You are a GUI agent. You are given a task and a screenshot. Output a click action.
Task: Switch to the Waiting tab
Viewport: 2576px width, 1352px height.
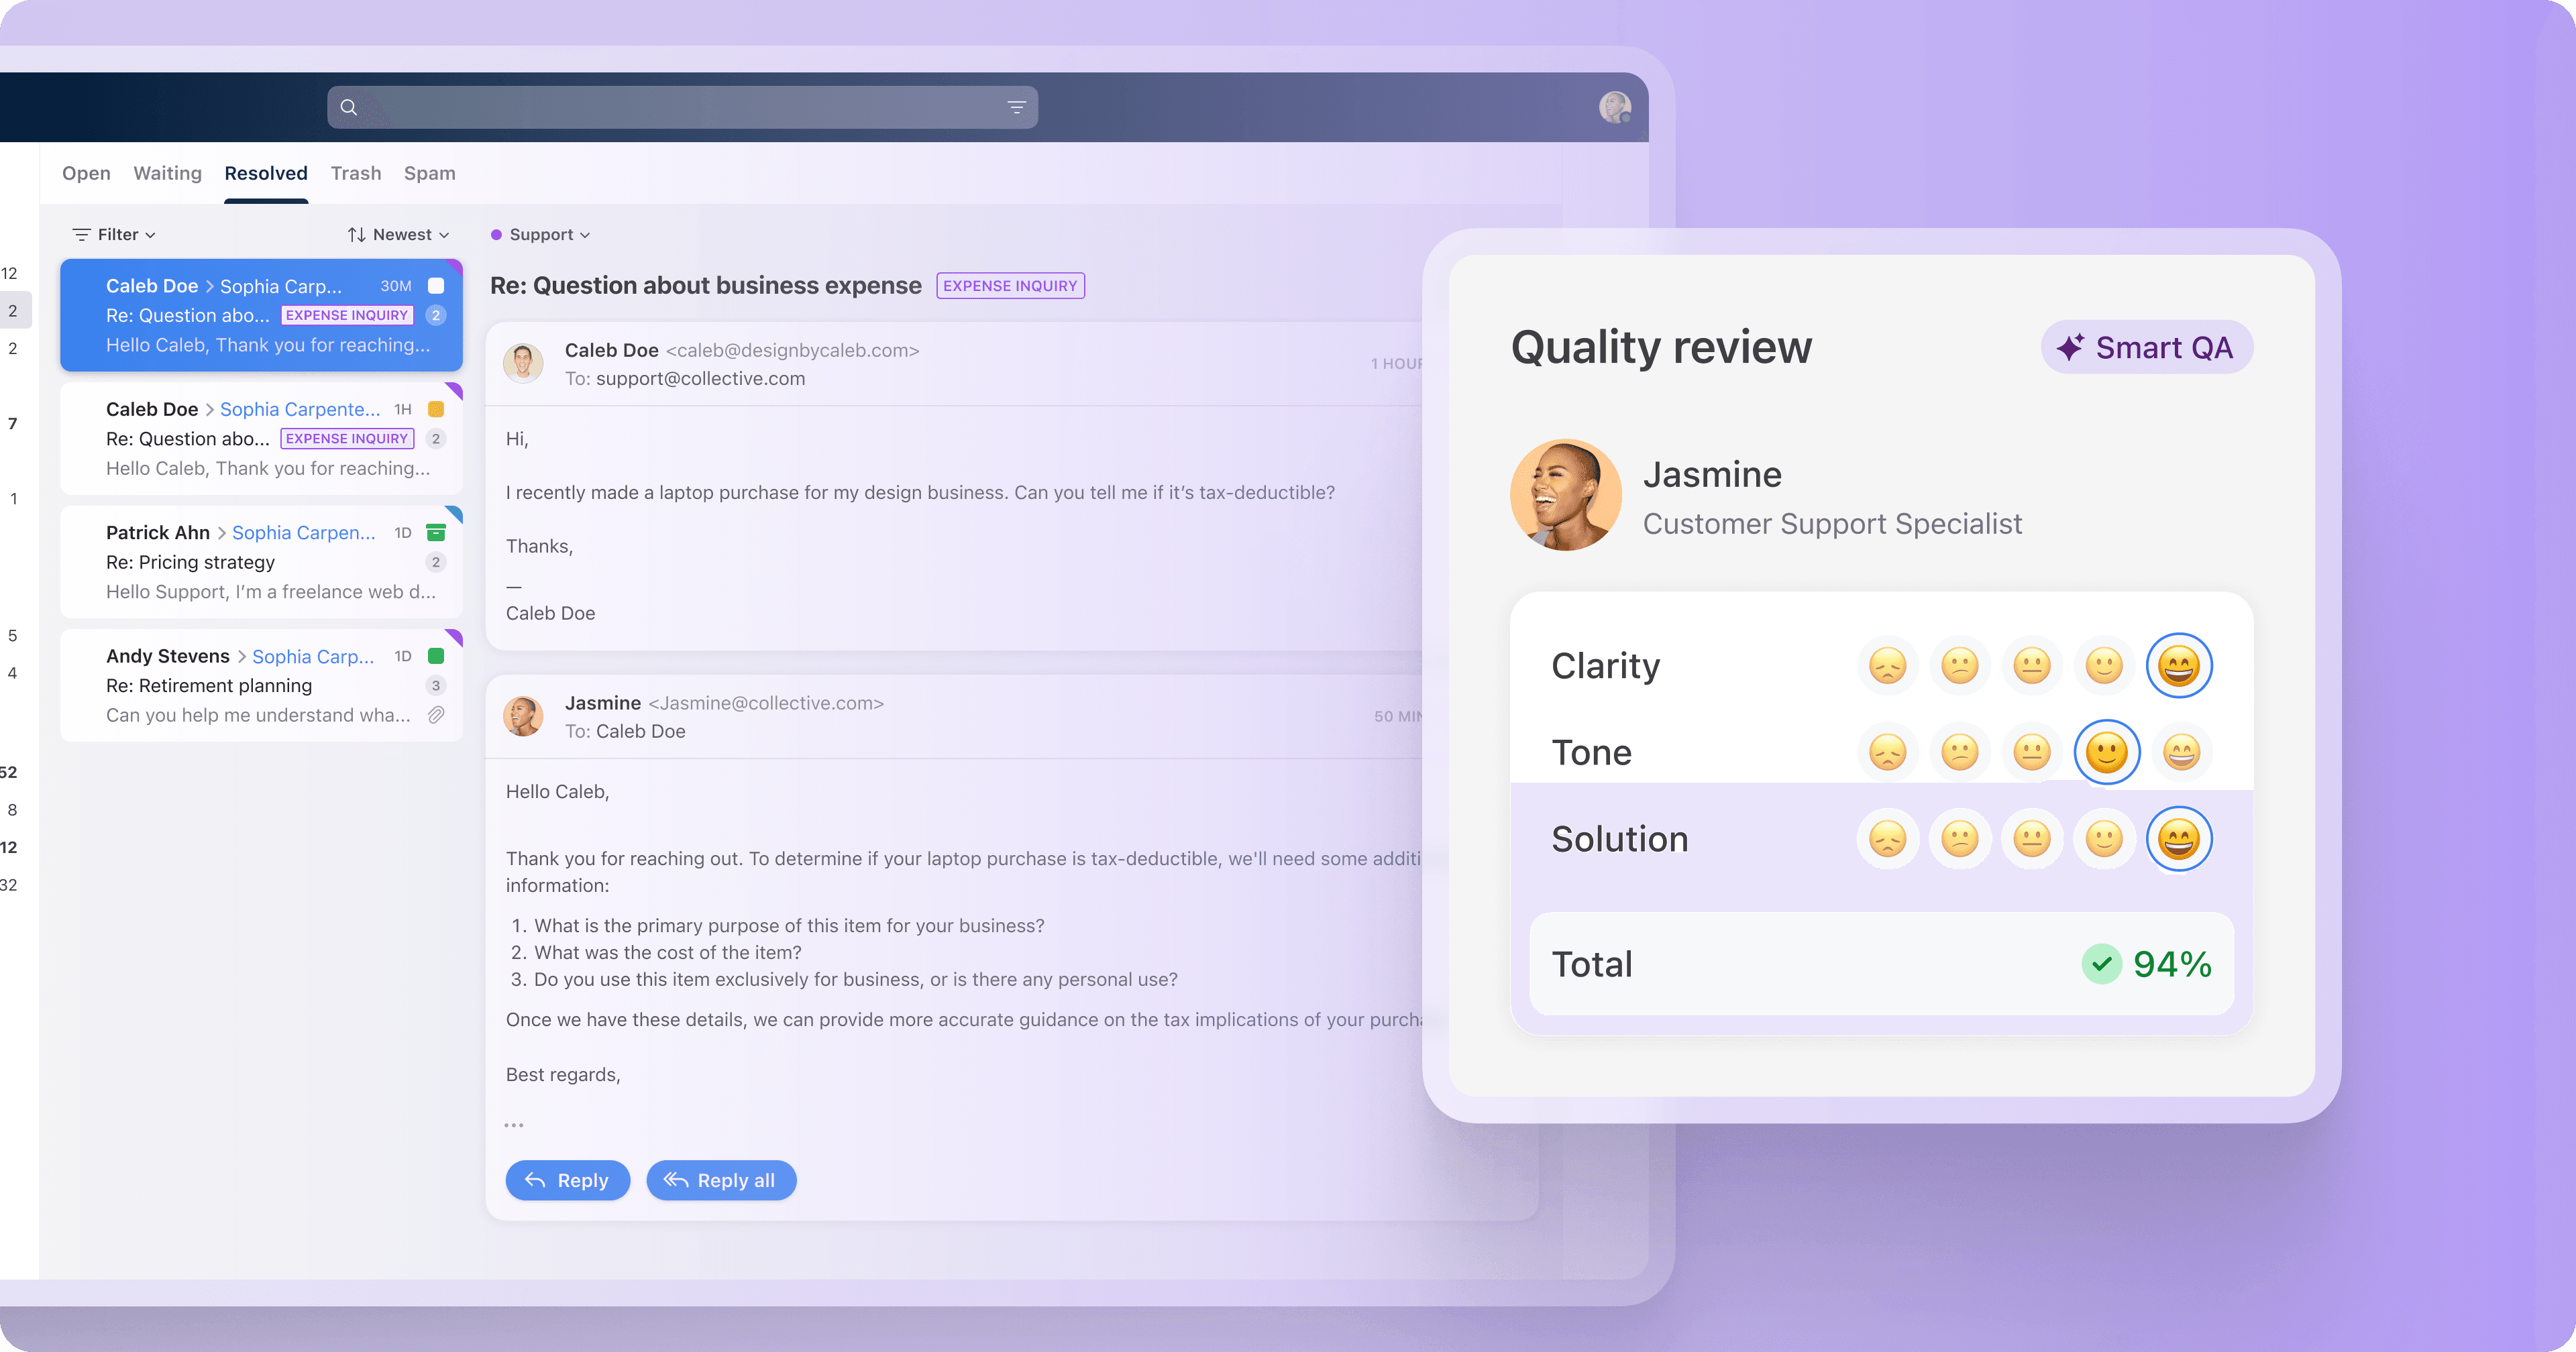pos(167,173)
